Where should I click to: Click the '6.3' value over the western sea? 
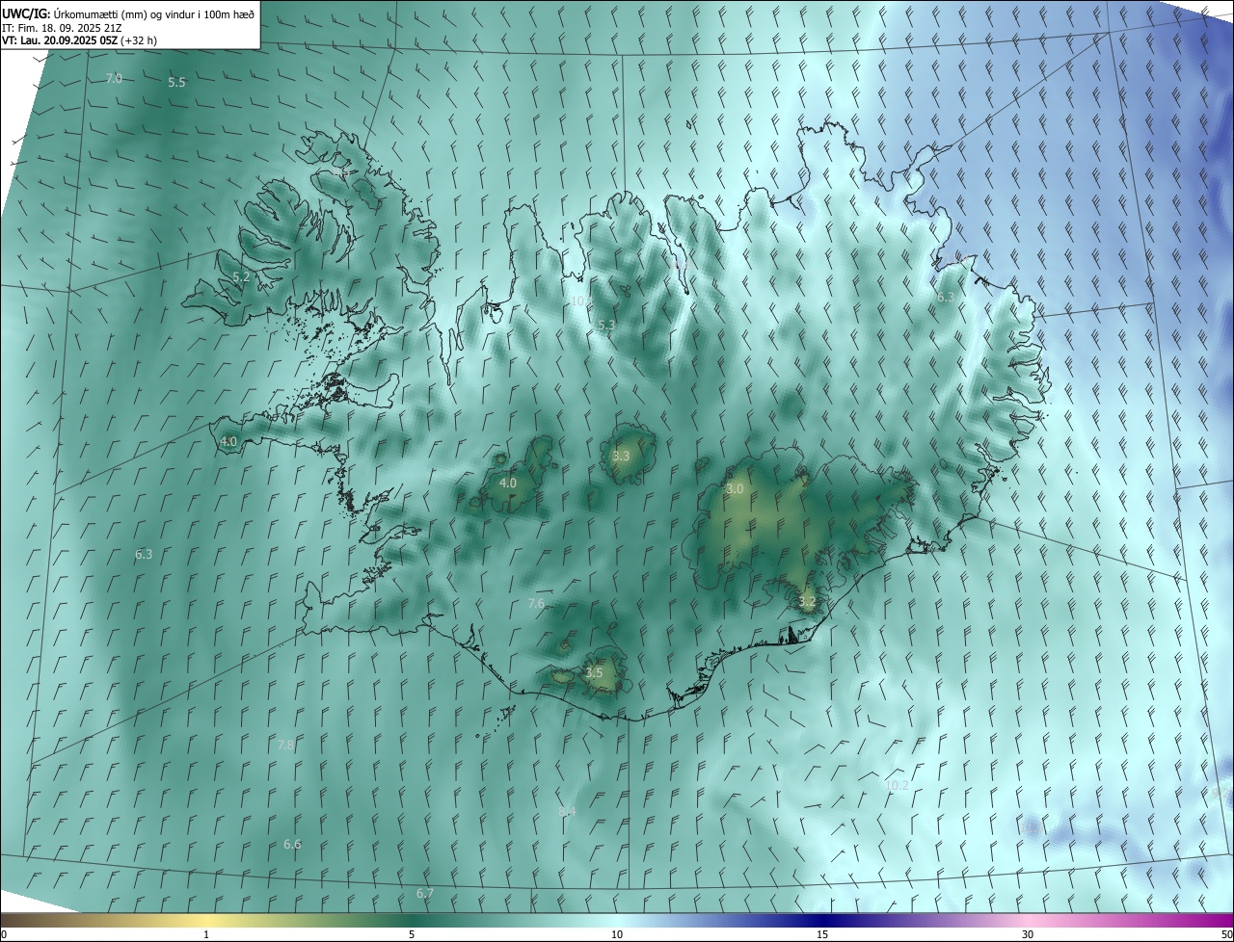[x=144, y=555]
